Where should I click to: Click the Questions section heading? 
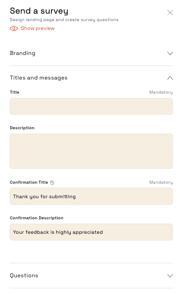pos(24,276)
